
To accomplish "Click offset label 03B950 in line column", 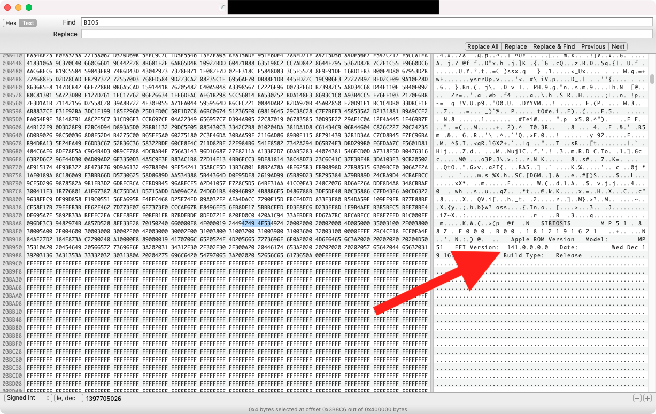I will click(x=11, y=247).
